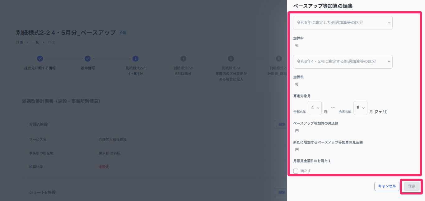
Task: Click 東京都 渋谷区 location value
Action: 110,153
